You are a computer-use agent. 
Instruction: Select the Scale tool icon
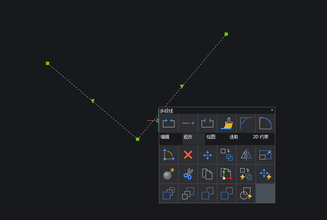tap(265, 155)
